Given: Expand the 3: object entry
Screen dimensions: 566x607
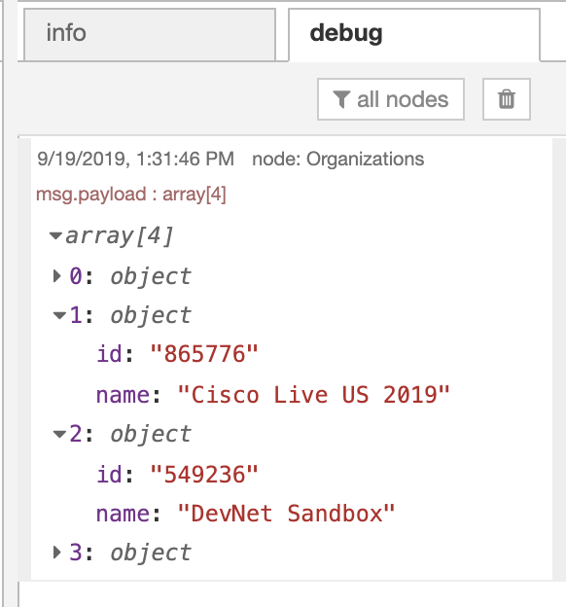Looking at the screenshot, I should click(57, 553).
